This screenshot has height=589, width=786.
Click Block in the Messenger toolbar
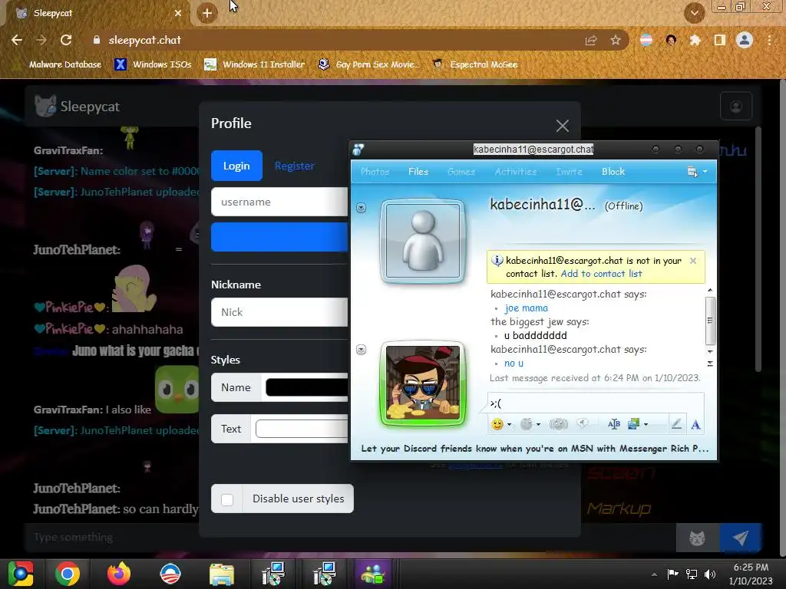pos(613,172)
